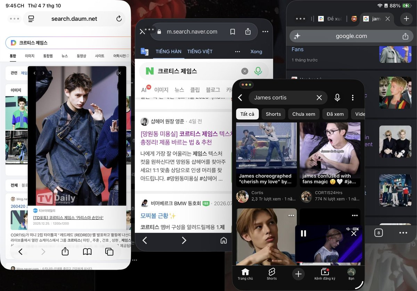This screenshot has height=291, width=417.
Task: Share google.com page from Chrome address bar
Action: point(405,36)
